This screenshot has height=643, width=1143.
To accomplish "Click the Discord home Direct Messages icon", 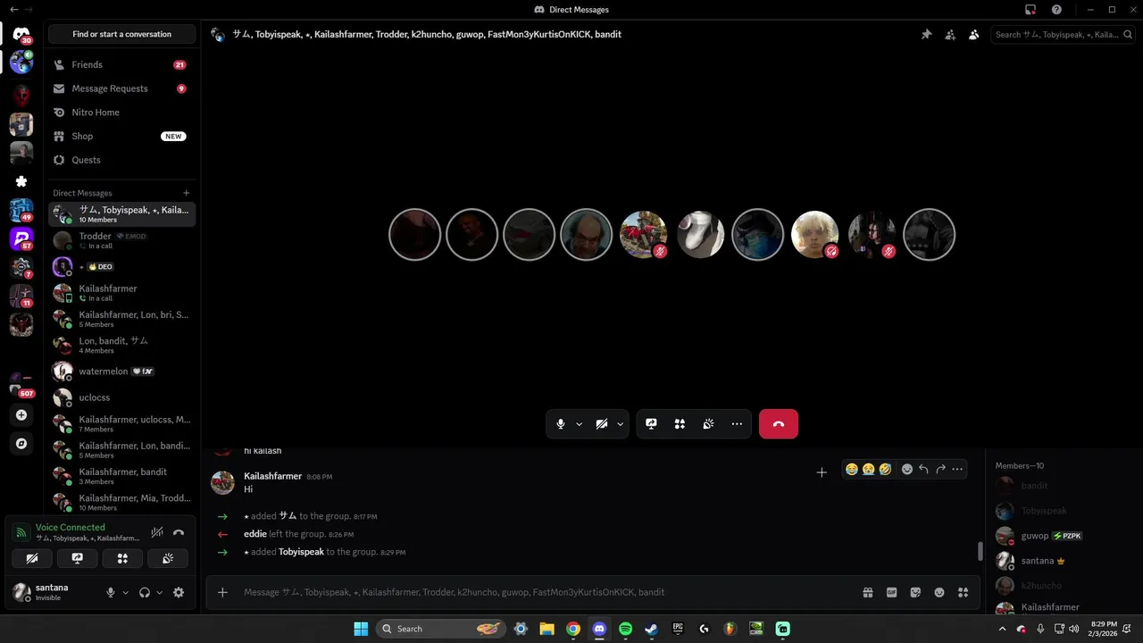I will coord(21,34).
